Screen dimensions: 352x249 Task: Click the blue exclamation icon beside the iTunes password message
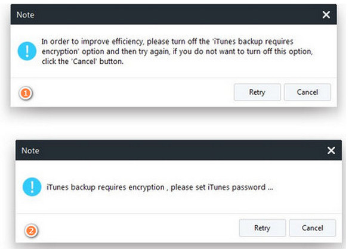[32, 187]
